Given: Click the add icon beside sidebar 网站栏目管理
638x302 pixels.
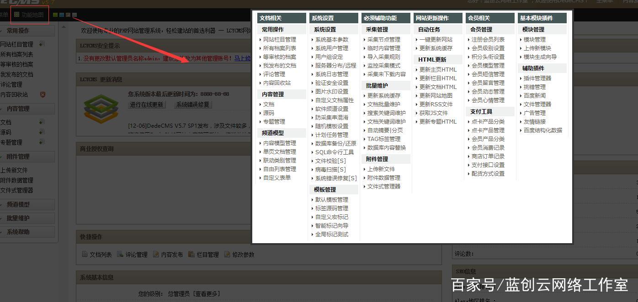Looking at the screenshot, I should [x=42, y=44].
